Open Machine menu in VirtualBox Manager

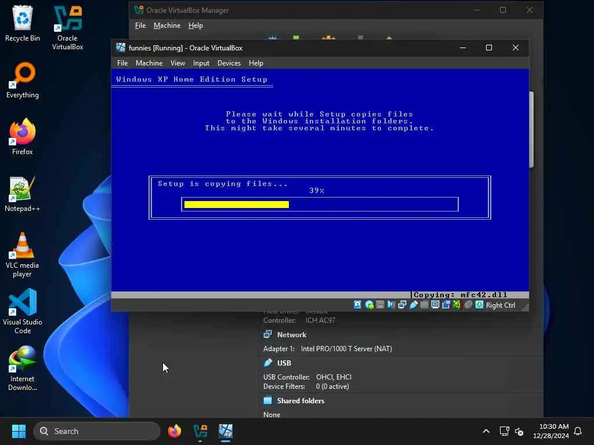[x=166, y=25]
